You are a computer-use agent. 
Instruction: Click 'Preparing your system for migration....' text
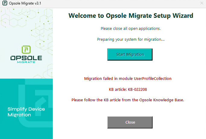click(131, 39)
